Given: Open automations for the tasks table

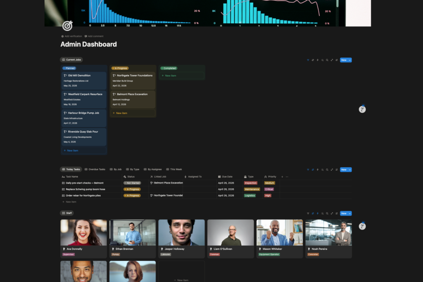Looking at the screenshot, I should 318,170.
